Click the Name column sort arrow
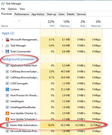Screen dimensions: 112x135 point(19,21)
